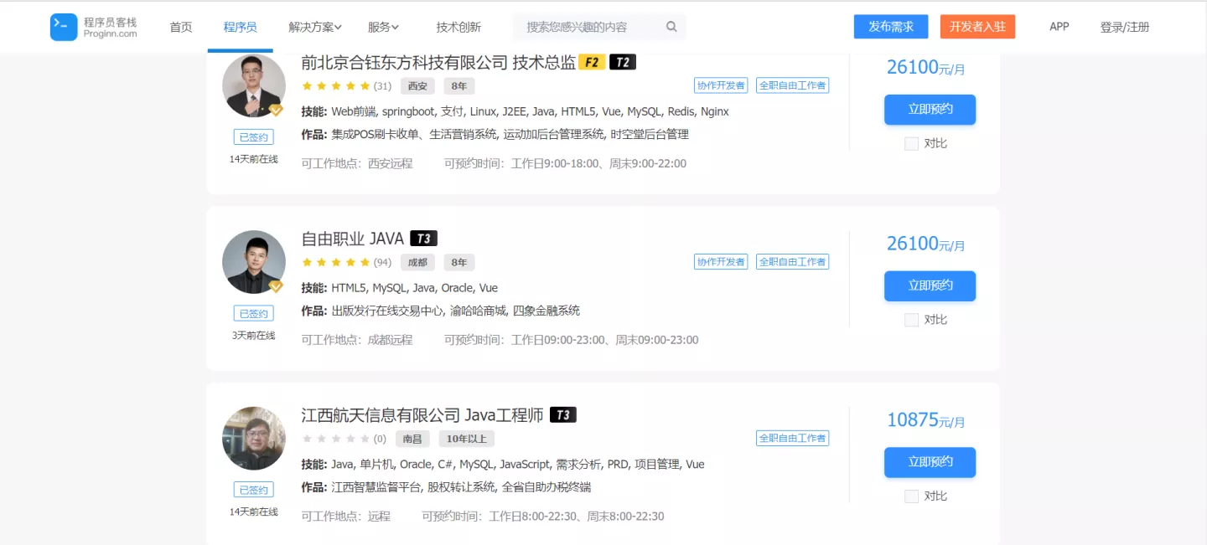Click 全职自由工作者 tag on 自由职业 JAVA card
Viewport: 1207px width, 545px height.
pyautogui.click(x=792, y=262)
